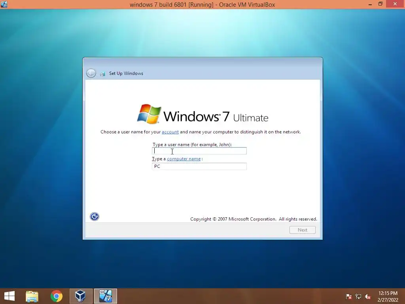Click the user name input field
Image resolution: width=405 pixels, height=304 pixels.
click(199, 151)
